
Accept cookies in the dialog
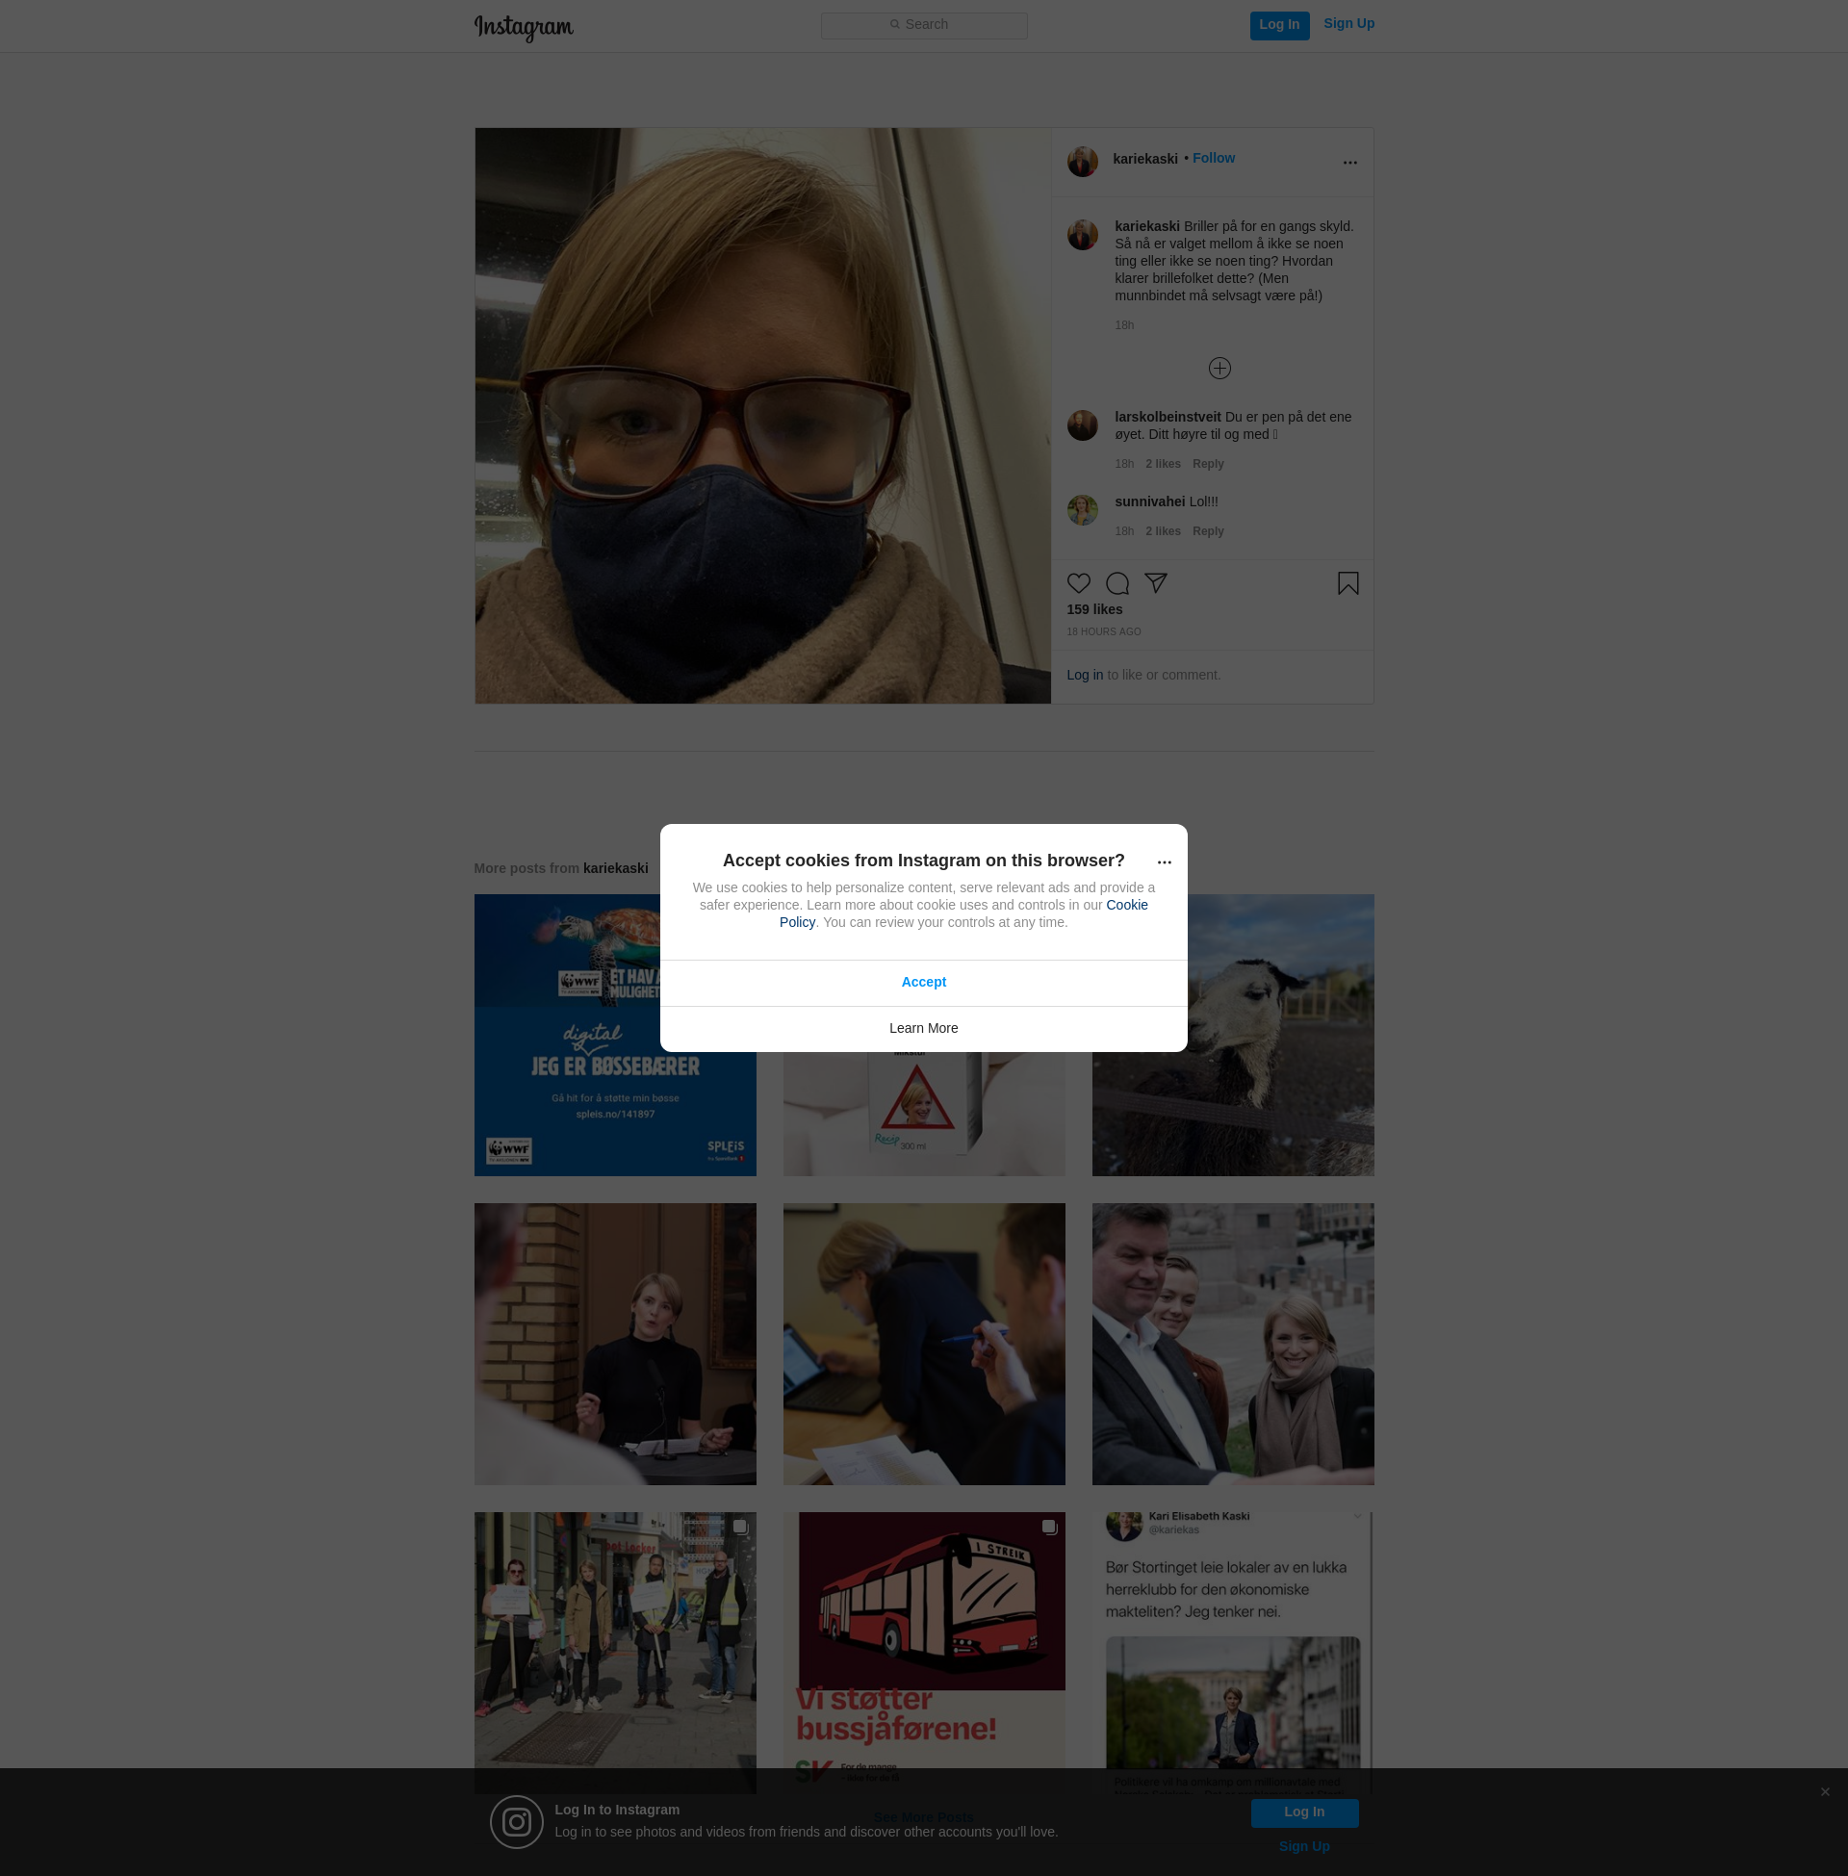point(923,982)
